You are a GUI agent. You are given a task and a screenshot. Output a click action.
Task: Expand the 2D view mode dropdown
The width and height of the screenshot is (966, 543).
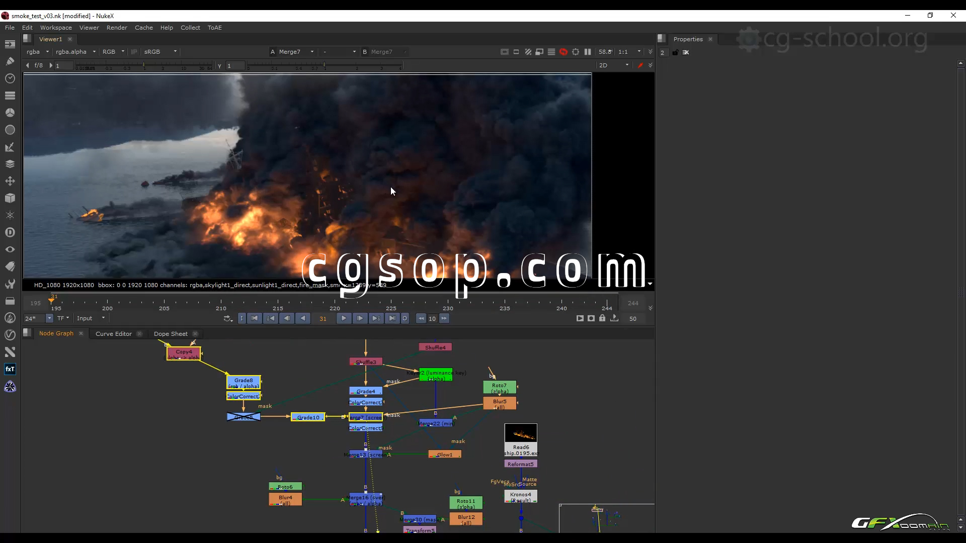[613, 65]
